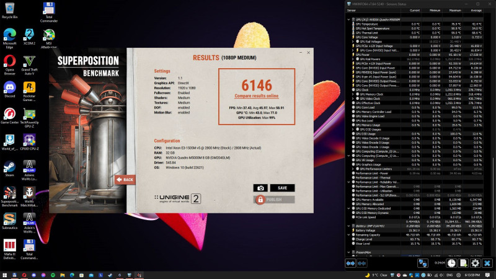
Task: Launch Mafia III Definitive desktop icon
Action: (9, 249)
